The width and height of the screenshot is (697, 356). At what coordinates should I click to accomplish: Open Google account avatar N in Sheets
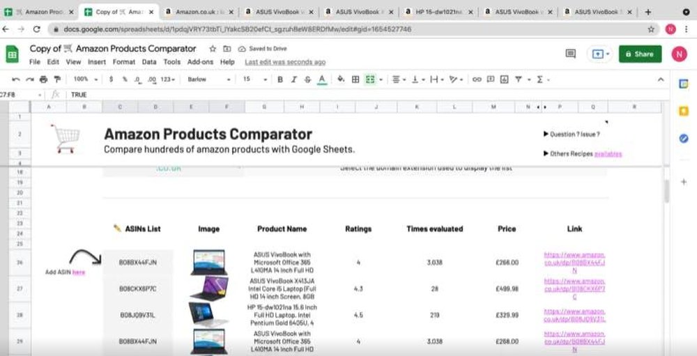(x=679, y=54)
